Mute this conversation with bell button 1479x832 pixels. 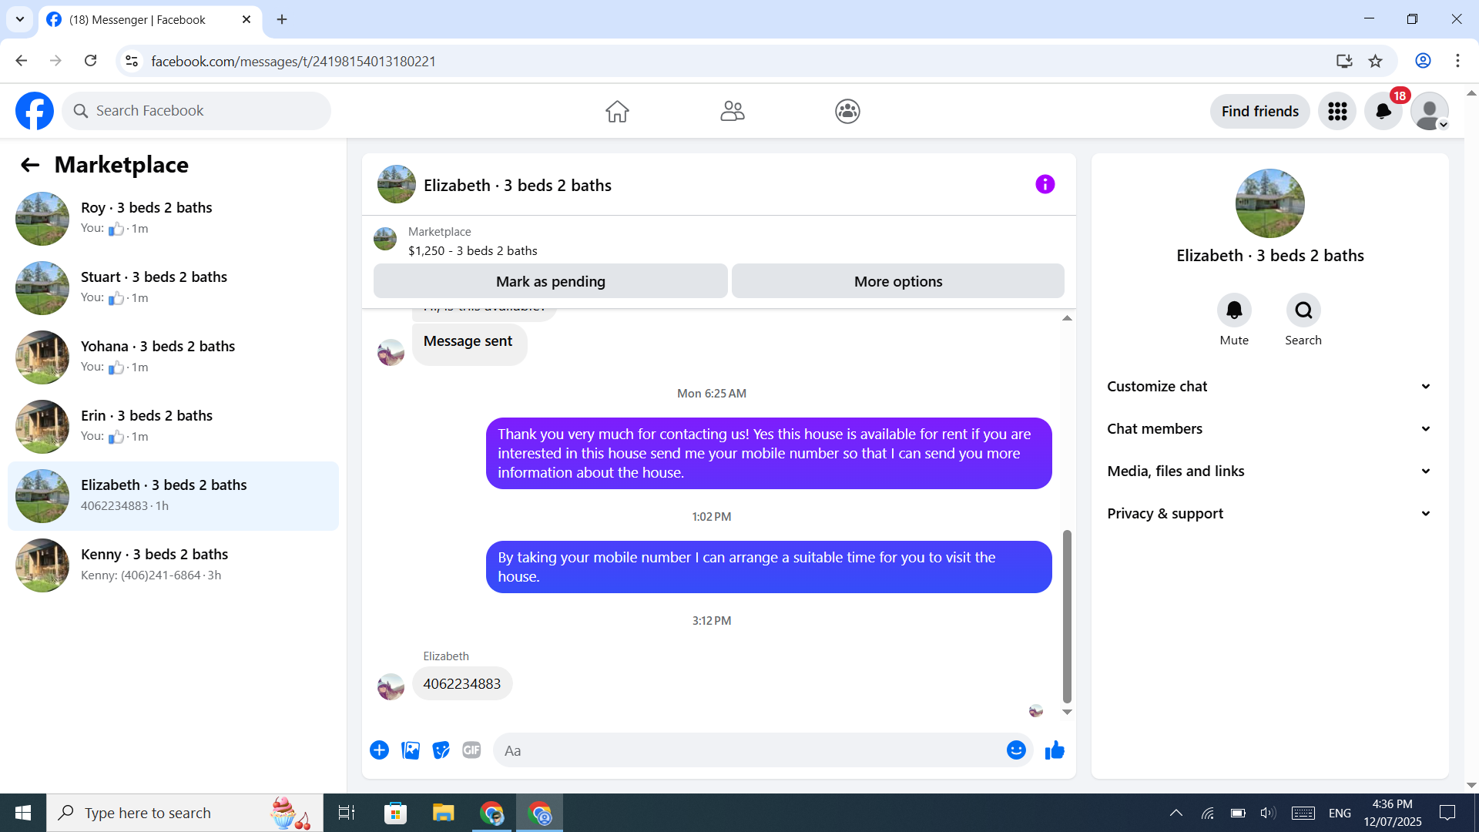pos(1234,310)
